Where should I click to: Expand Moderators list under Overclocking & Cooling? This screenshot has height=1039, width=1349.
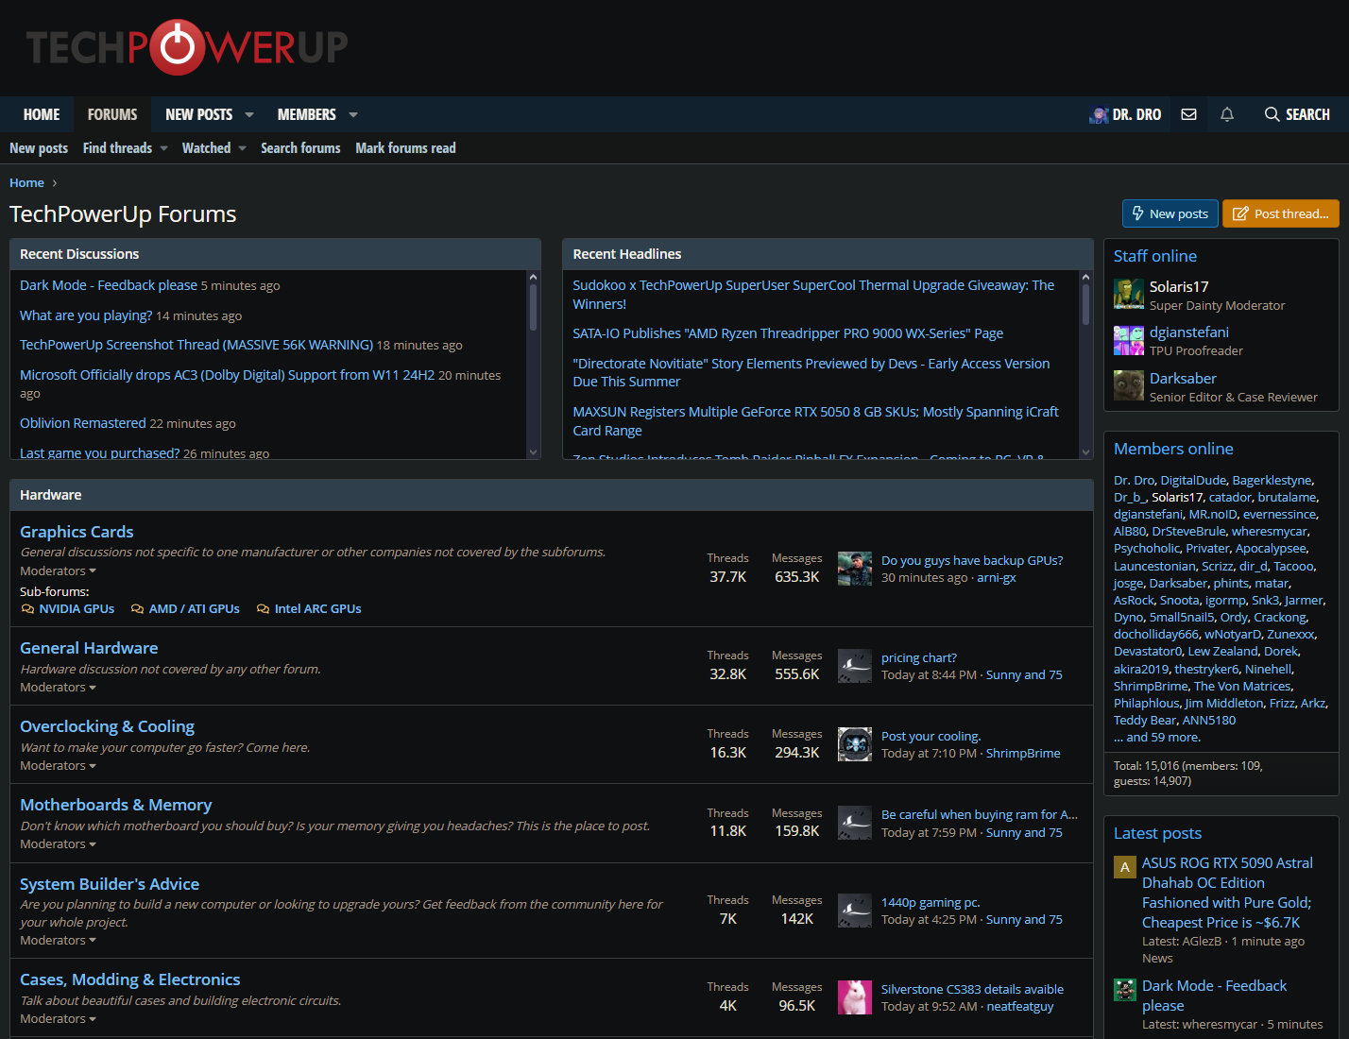pos(59,766)
